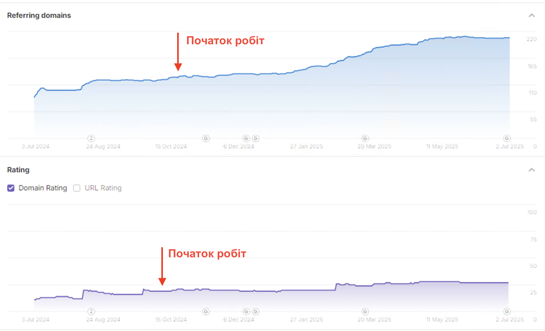This screenshot has width=545, height=331.
Task: Click right G marker of pair above 6 Dec 2024, Rating chart
Action: coord(256,312)
